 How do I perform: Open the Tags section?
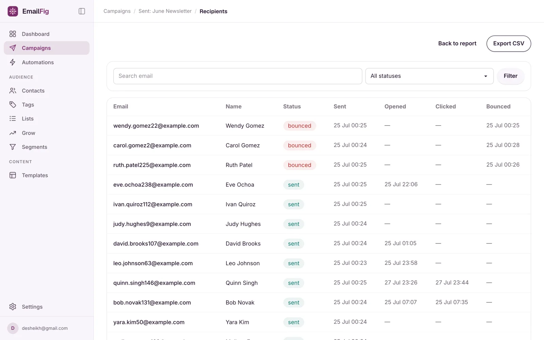pyautogui.click(x=47, y=105)
